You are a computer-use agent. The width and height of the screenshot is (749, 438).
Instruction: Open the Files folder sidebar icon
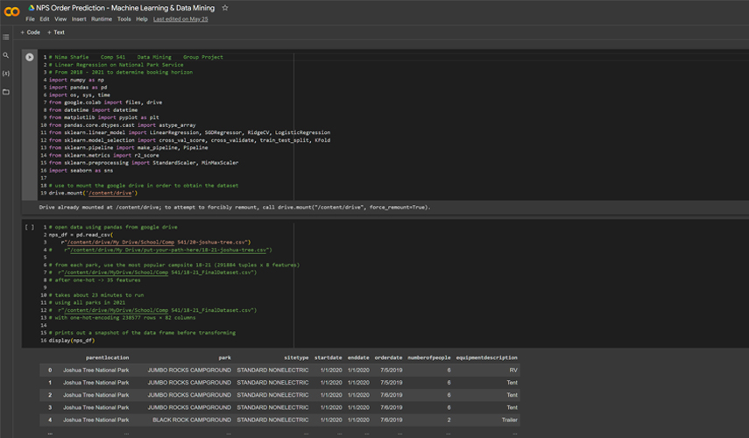6,92
